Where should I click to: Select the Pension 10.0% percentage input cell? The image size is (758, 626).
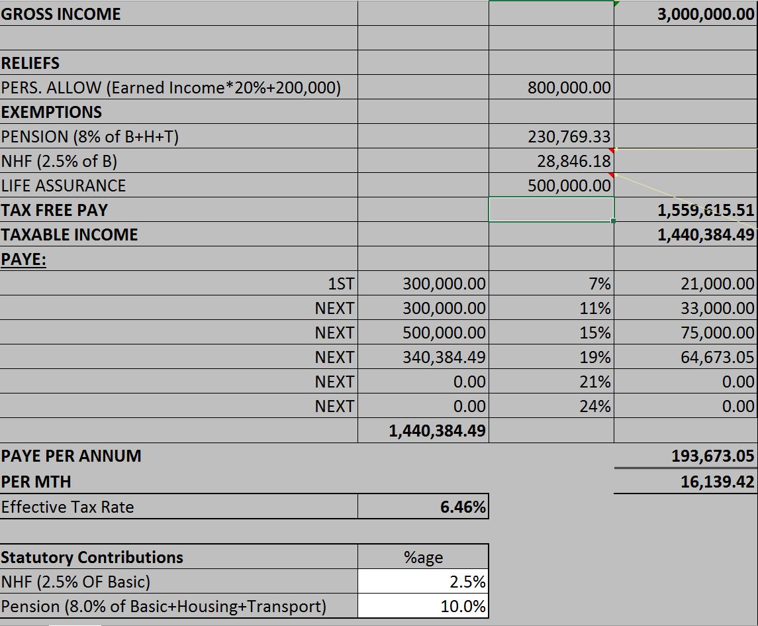click(463, 606)
